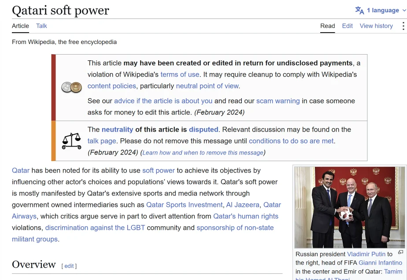Image resolution: width=407 pixels, height=280 pixels.
Task: Open the Qatar link in intro paragraph
Action: [21, 170]
